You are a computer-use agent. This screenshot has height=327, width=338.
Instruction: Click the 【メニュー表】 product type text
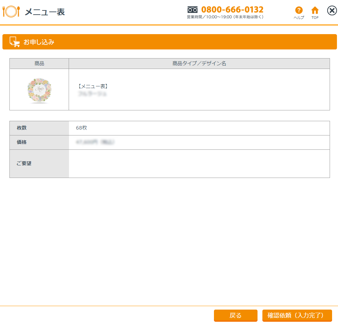[x=93, y=86]
